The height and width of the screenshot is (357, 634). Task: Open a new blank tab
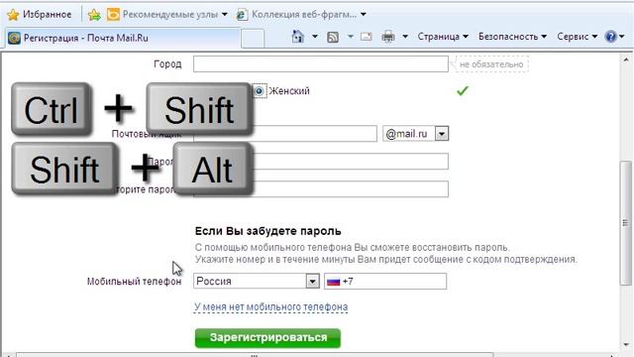pos(253,39)
